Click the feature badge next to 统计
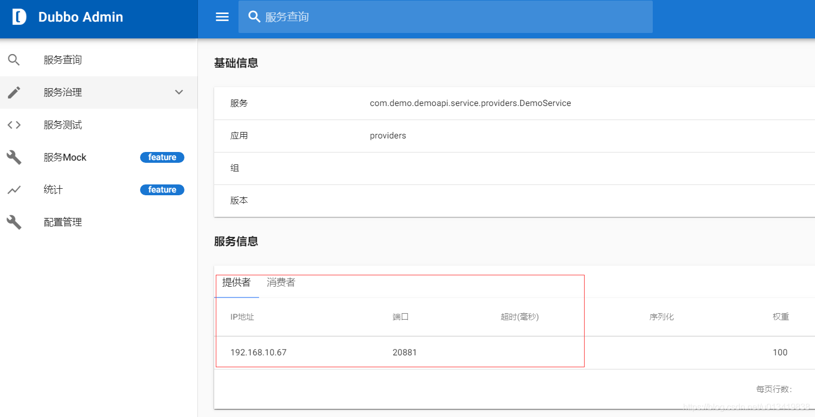Viewport: 815px width, 417px height. point(162,190)
